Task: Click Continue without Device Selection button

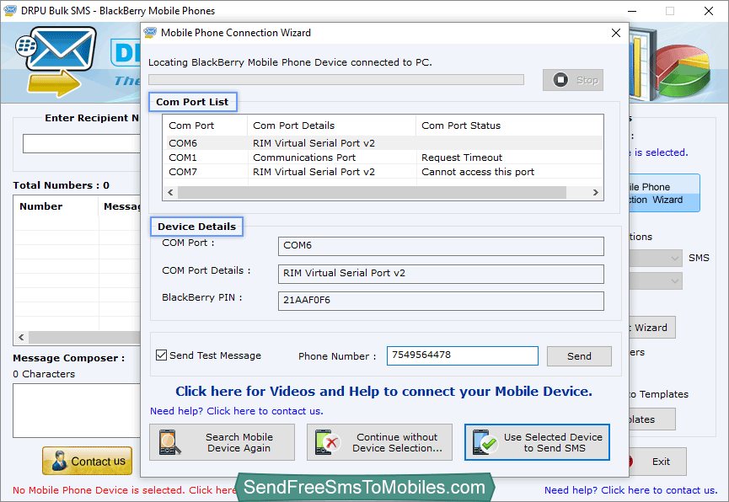Action: point(379,442)
